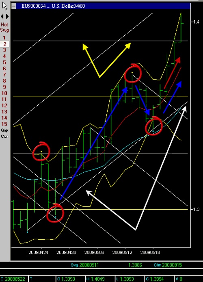Click the 20090518 date axis marker

150,252
